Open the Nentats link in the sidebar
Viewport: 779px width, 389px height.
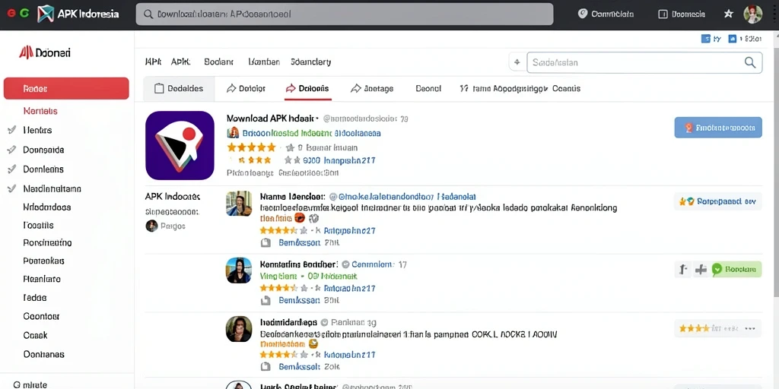(x=40, y=111)
